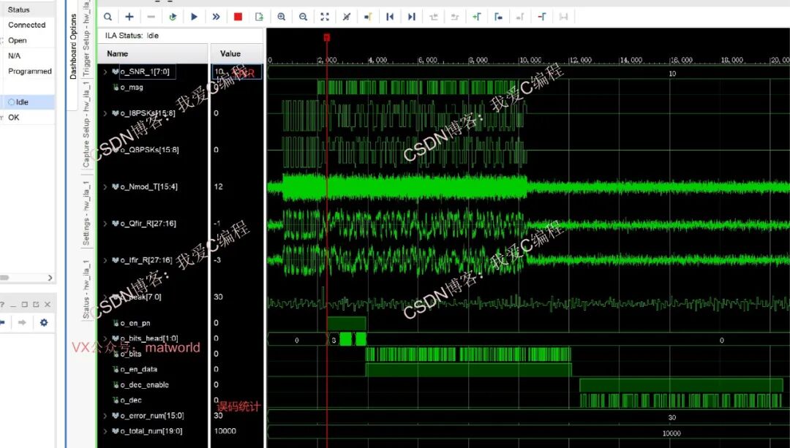Click the red cursor marker on timeline
This screenshot has height=448, width=790.
(x=326, y=37)
